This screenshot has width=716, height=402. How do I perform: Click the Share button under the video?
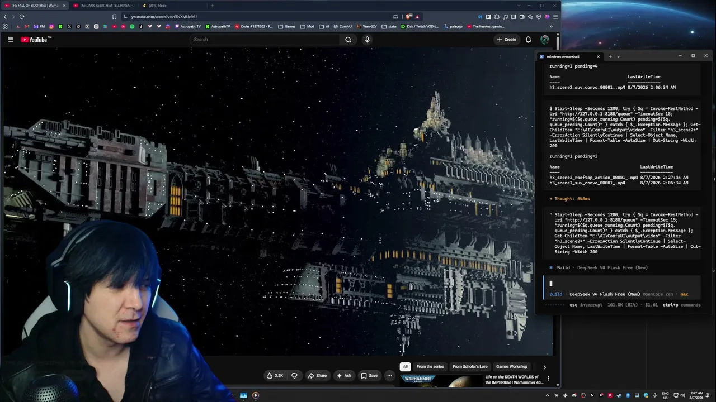317,376
